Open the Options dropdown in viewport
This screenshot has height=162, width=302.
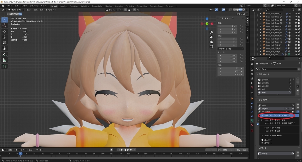pos(242,14)
